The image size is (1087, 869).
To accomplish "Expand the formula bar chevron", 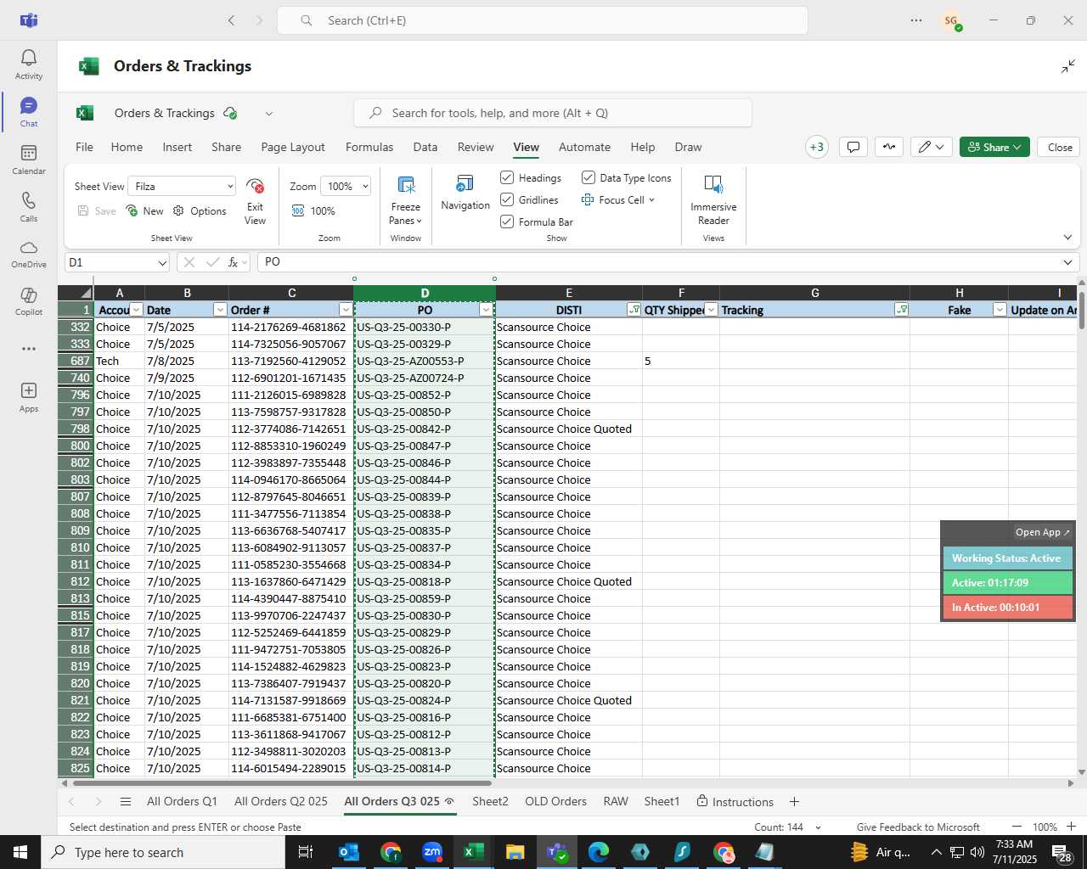I will [x=1067, y=262].
